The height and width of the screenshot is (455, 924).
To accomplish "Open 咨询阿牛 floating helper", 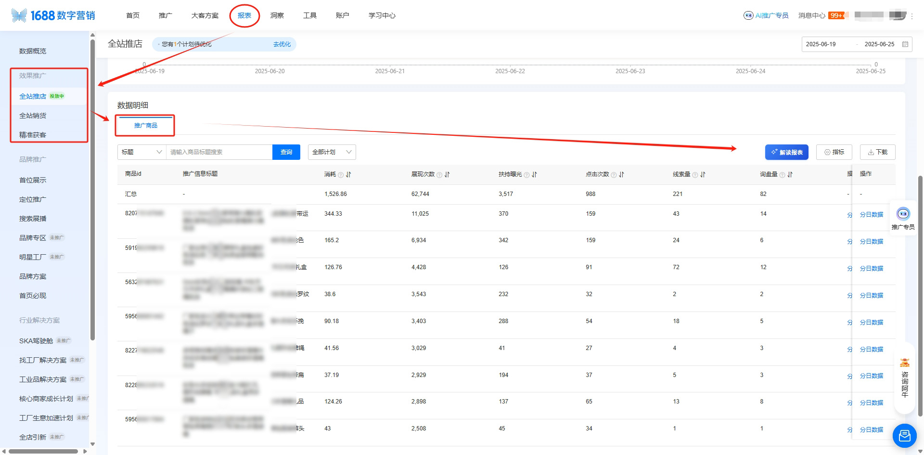I will click(904, 378).
